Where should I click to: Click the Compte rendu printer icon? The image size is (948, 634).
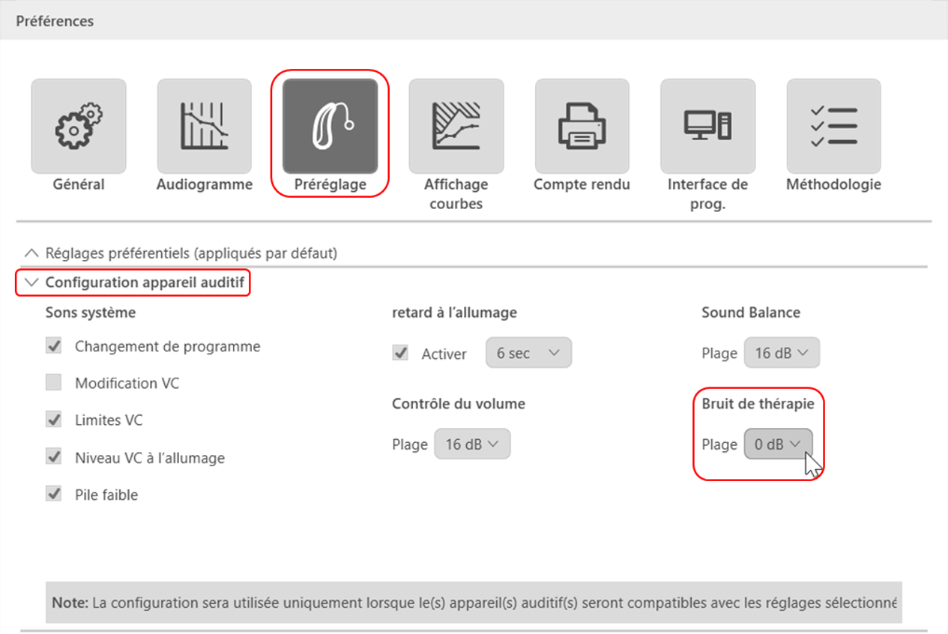point(582,125)
